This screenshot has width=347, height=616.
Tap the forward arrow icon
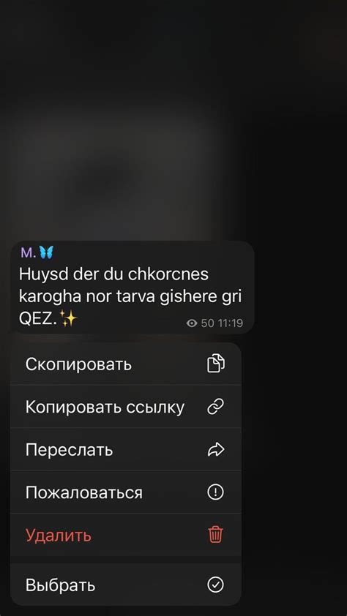coord(215,449)
